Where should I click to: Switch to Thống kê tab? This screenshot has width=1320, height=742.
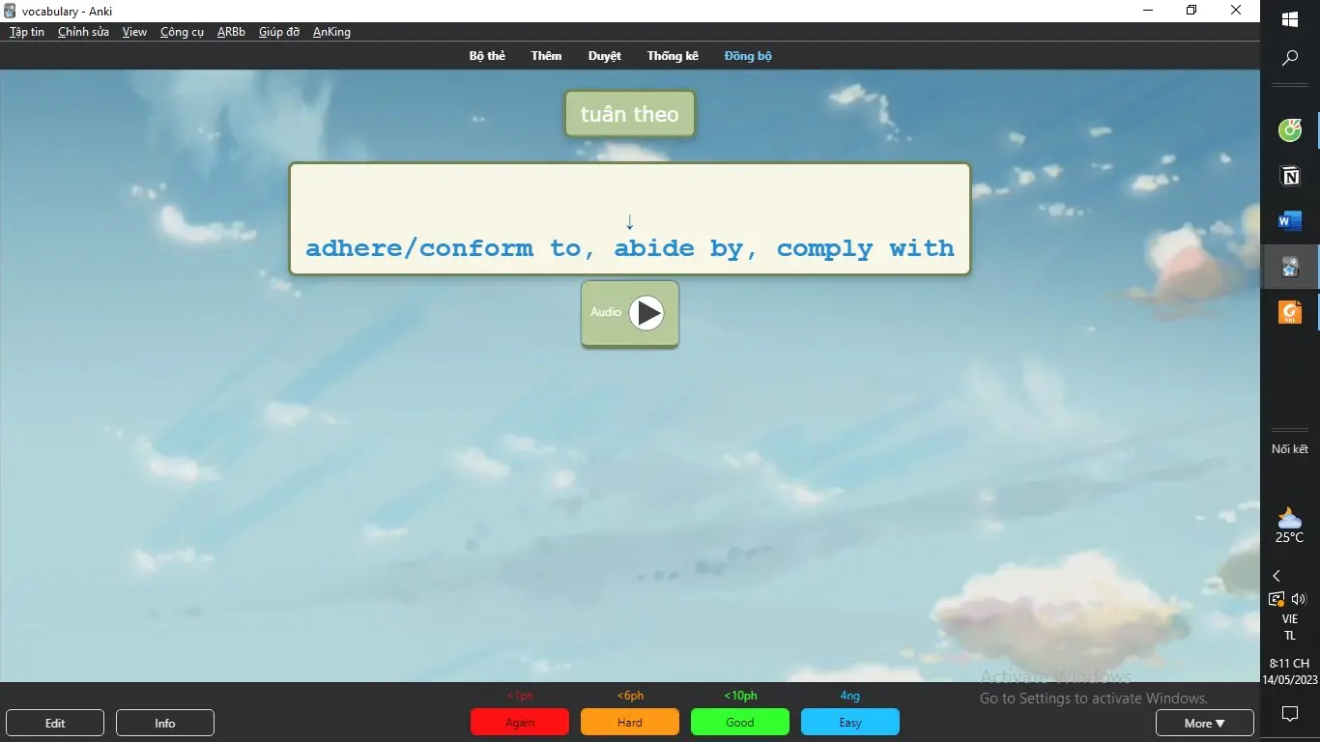(x=673, y=56)
